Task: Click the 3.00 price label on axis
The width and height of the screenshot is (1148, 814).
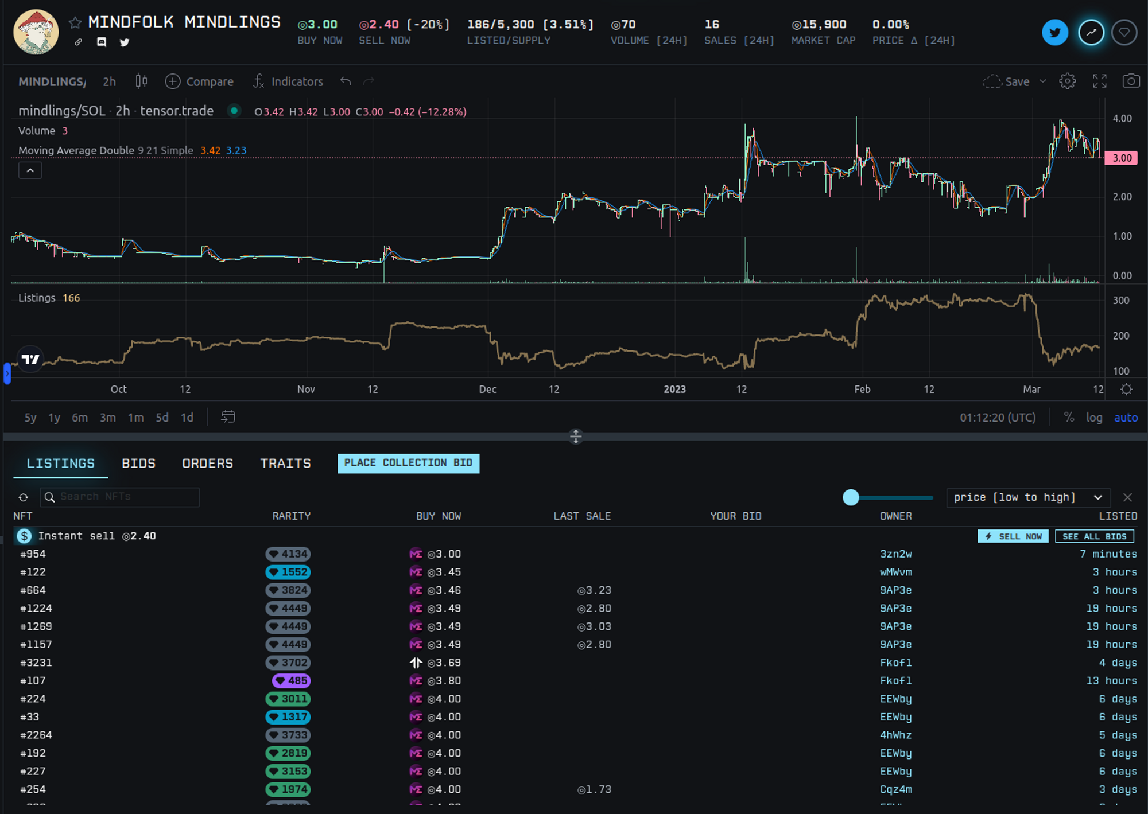Action: [1122, 158]
